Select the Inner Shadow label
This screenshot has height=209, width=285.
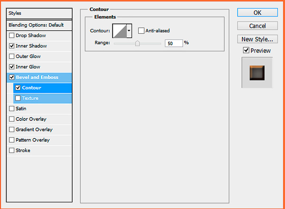coord(31,46)
